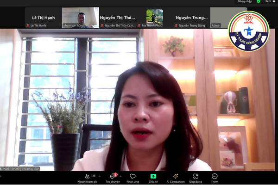Open the more options (Thêm) menu

[x=215, y=177]
